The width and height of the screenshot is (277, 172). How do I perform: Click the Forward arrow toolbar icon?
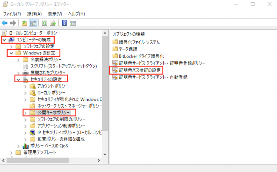point(12,23)
